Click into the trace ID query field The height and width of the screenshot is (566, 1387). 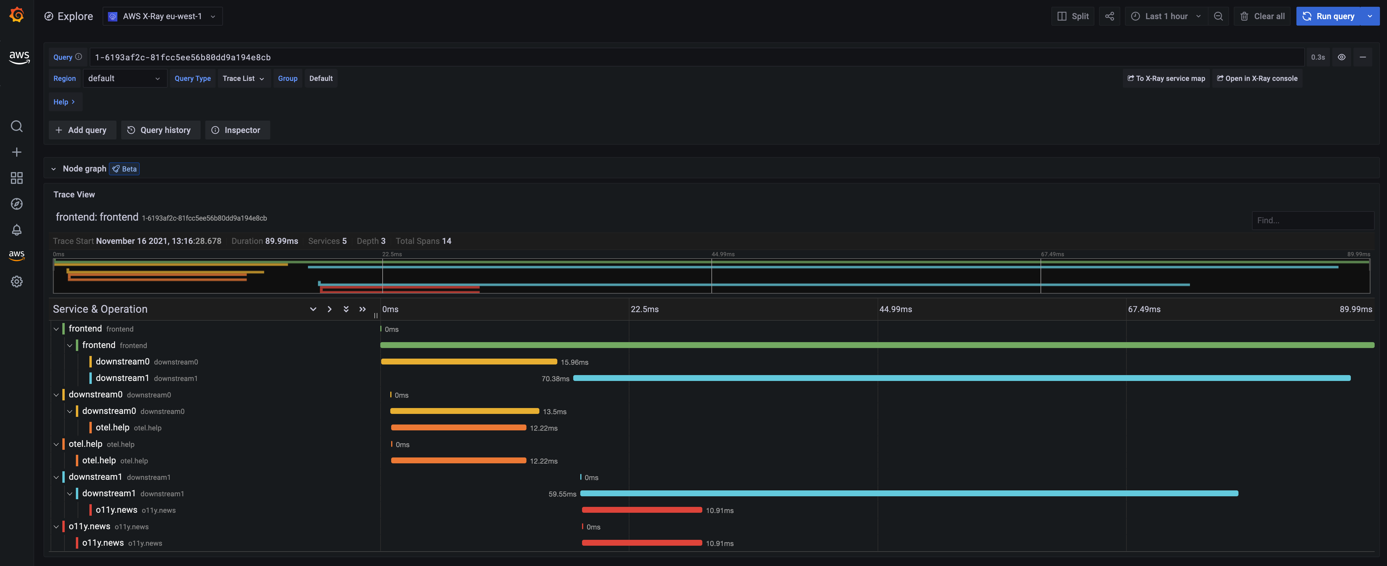697,57
